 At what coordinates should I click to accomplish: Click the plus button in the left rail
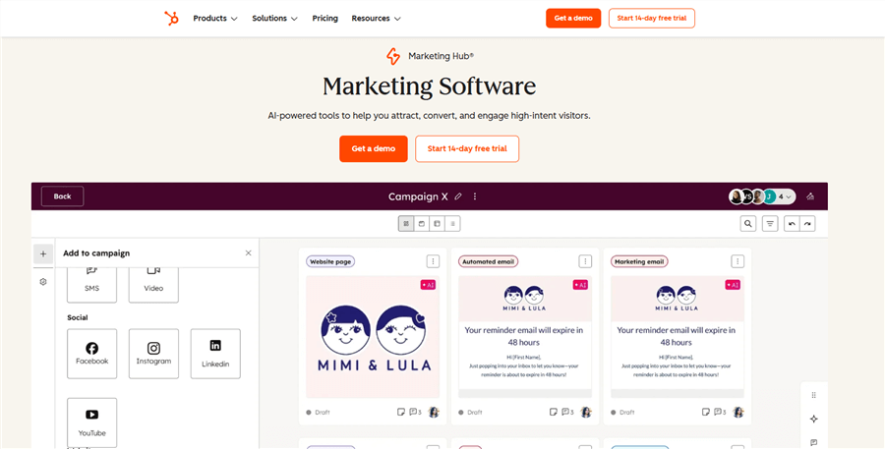[x=43, y=253]
